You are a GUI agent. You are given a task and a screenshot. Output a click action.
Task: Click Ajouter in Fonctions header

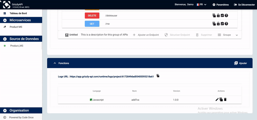pyautogui.click(x=240, y=63)
